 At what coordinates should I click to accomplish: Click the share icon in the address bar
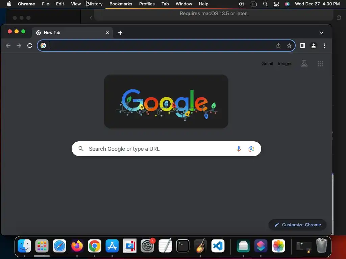278,46
